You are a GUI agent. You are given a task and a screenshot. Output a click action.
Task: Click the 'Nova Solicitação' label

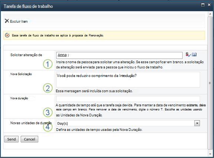[21, 74]
